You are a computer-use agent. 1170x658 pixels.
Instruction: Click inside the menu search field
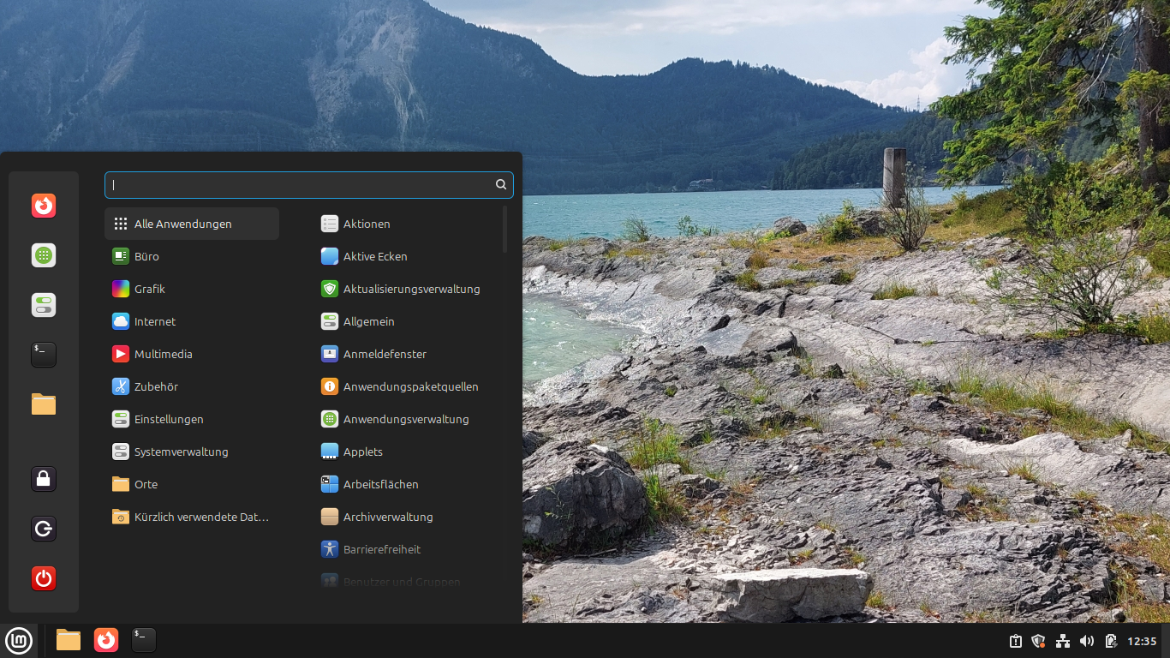(x=309, y=185)
